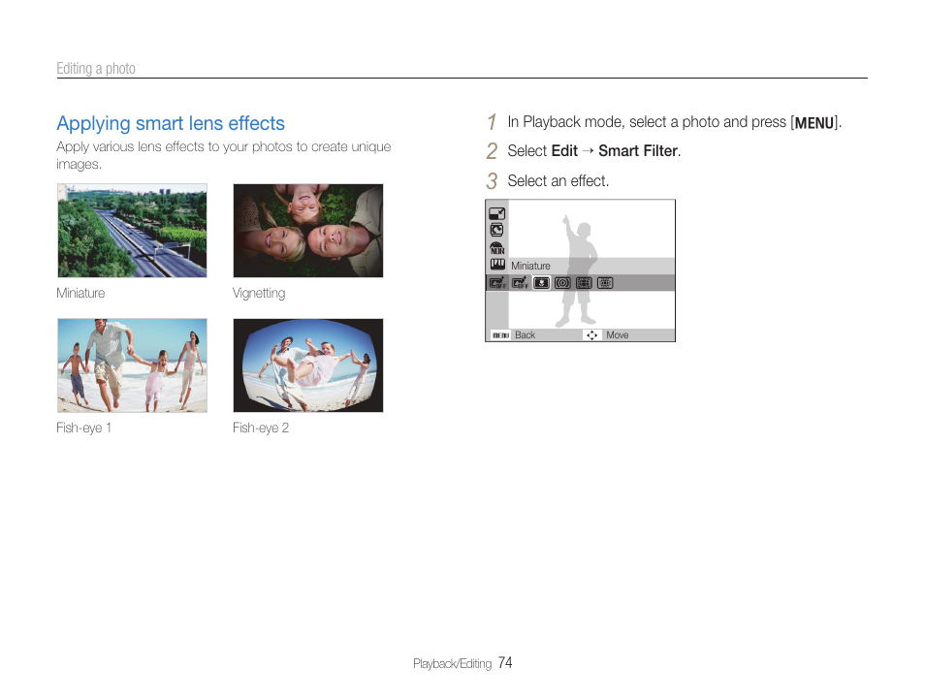Tap the MENU icon beside Back
This screenshot has height=698, width=925.
pos(500,335)
